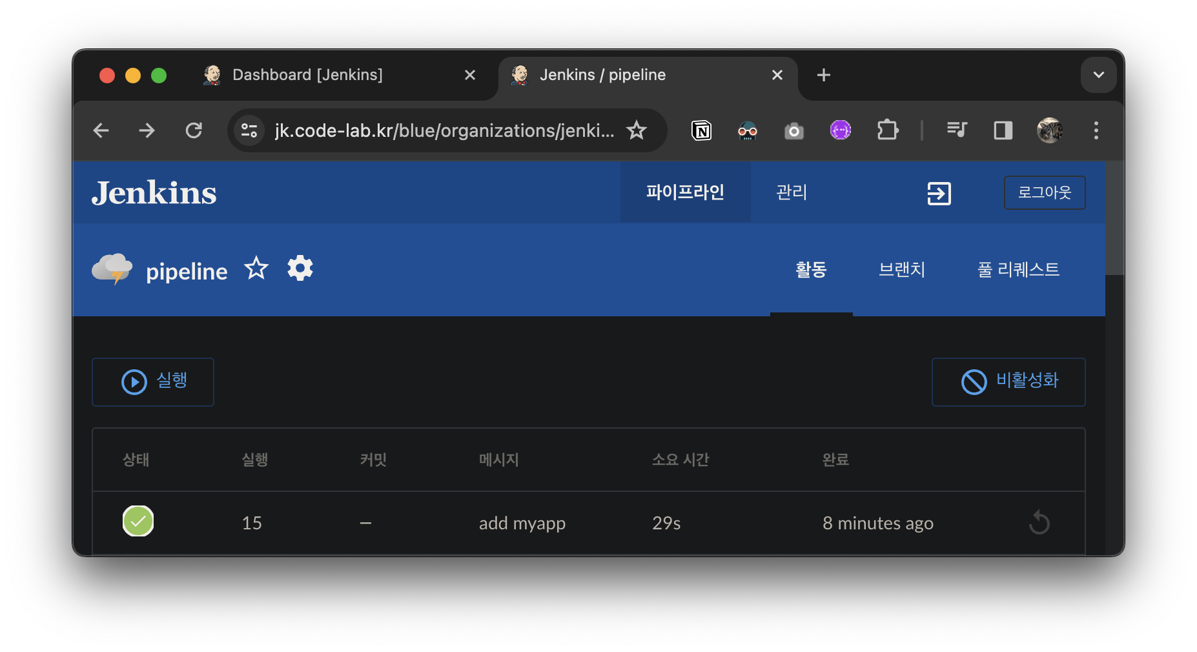Open a new browser tab

(823, 75)
